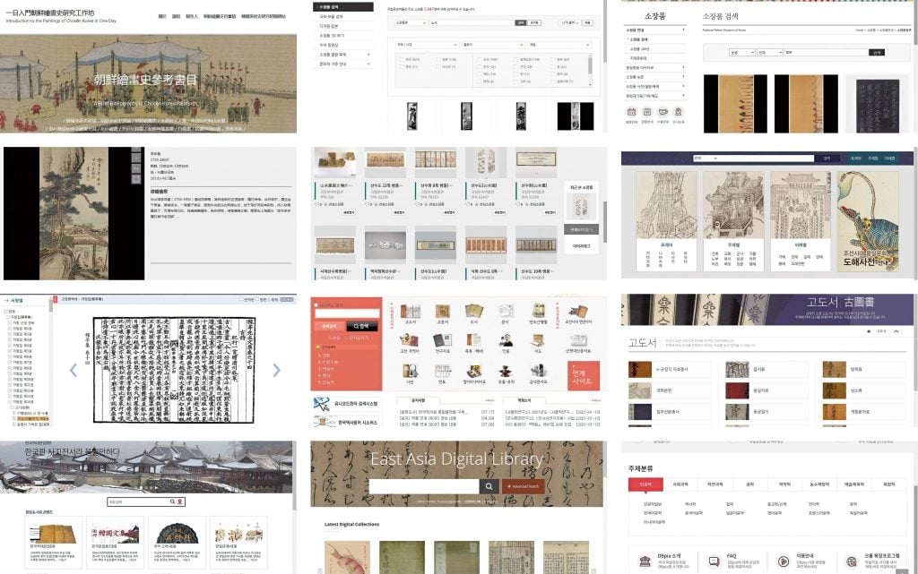918x574 pixels.
Task: Open shrimp painting thumbnail in Latest Digital Collections
Action: click(x=348, y=557)
